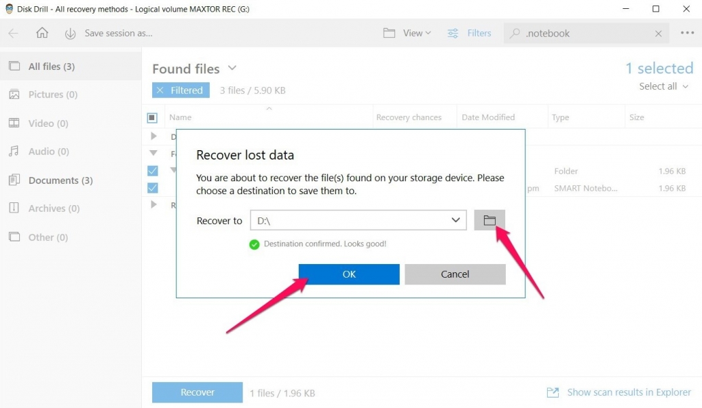702x408 pixels.
Task: Click the Home icon near the back arrow
Action: pos(41,32)
